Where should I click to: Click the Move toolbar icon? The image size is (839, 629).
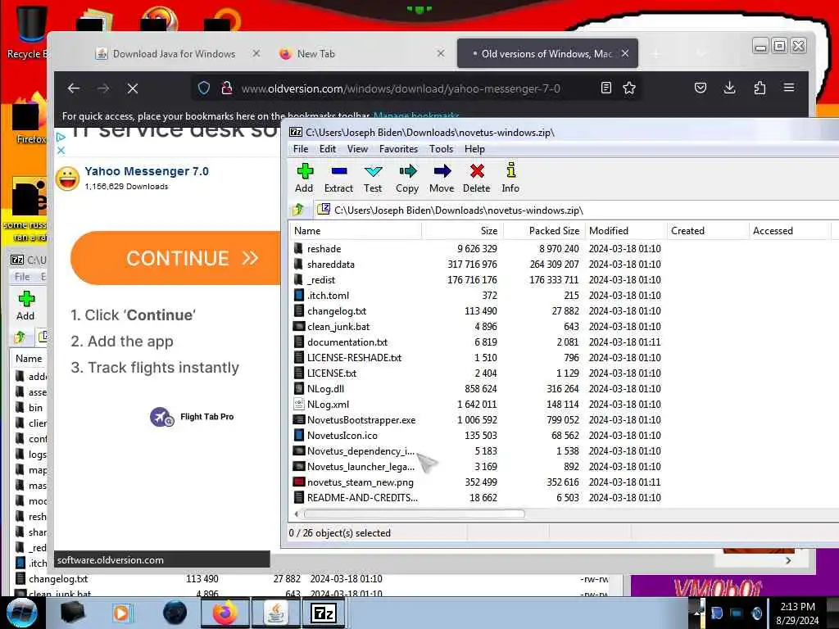pos(442,178)
